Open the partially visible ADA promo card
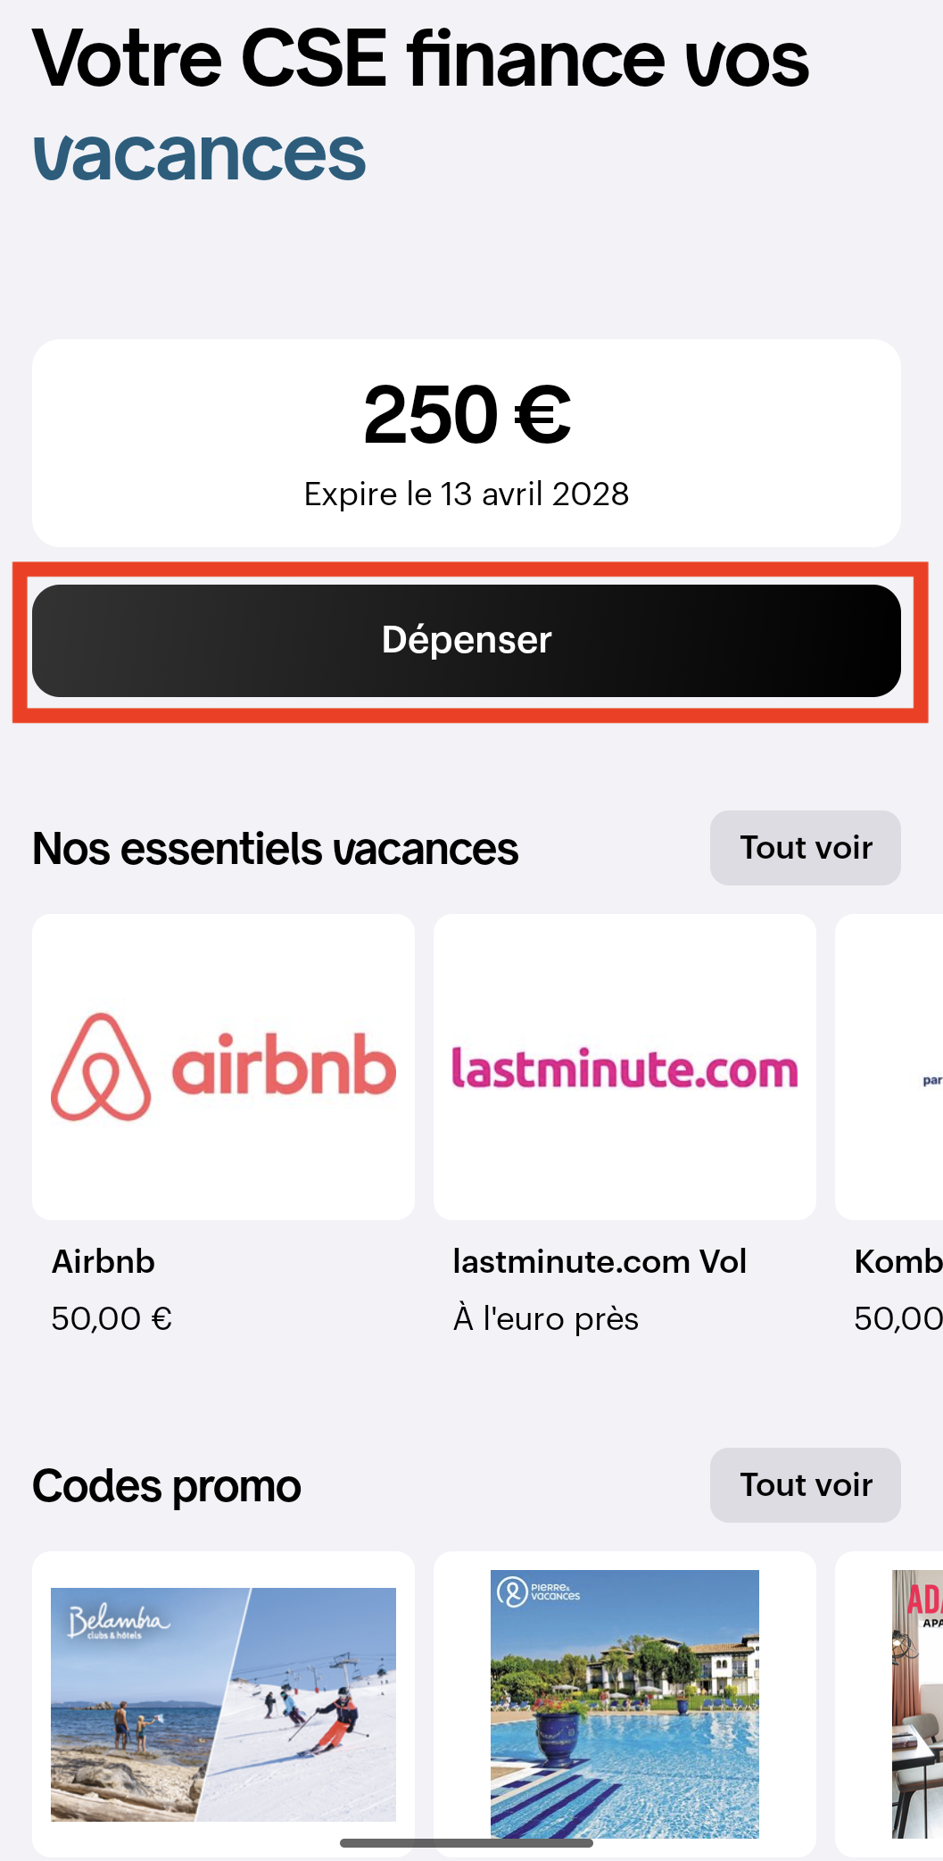The height and width of the screenshot is (1861, 943). pos(915,1703)
